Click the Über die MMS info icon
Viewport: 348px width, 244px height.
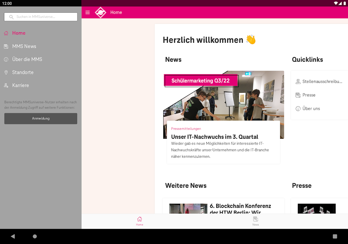[6, 59]
